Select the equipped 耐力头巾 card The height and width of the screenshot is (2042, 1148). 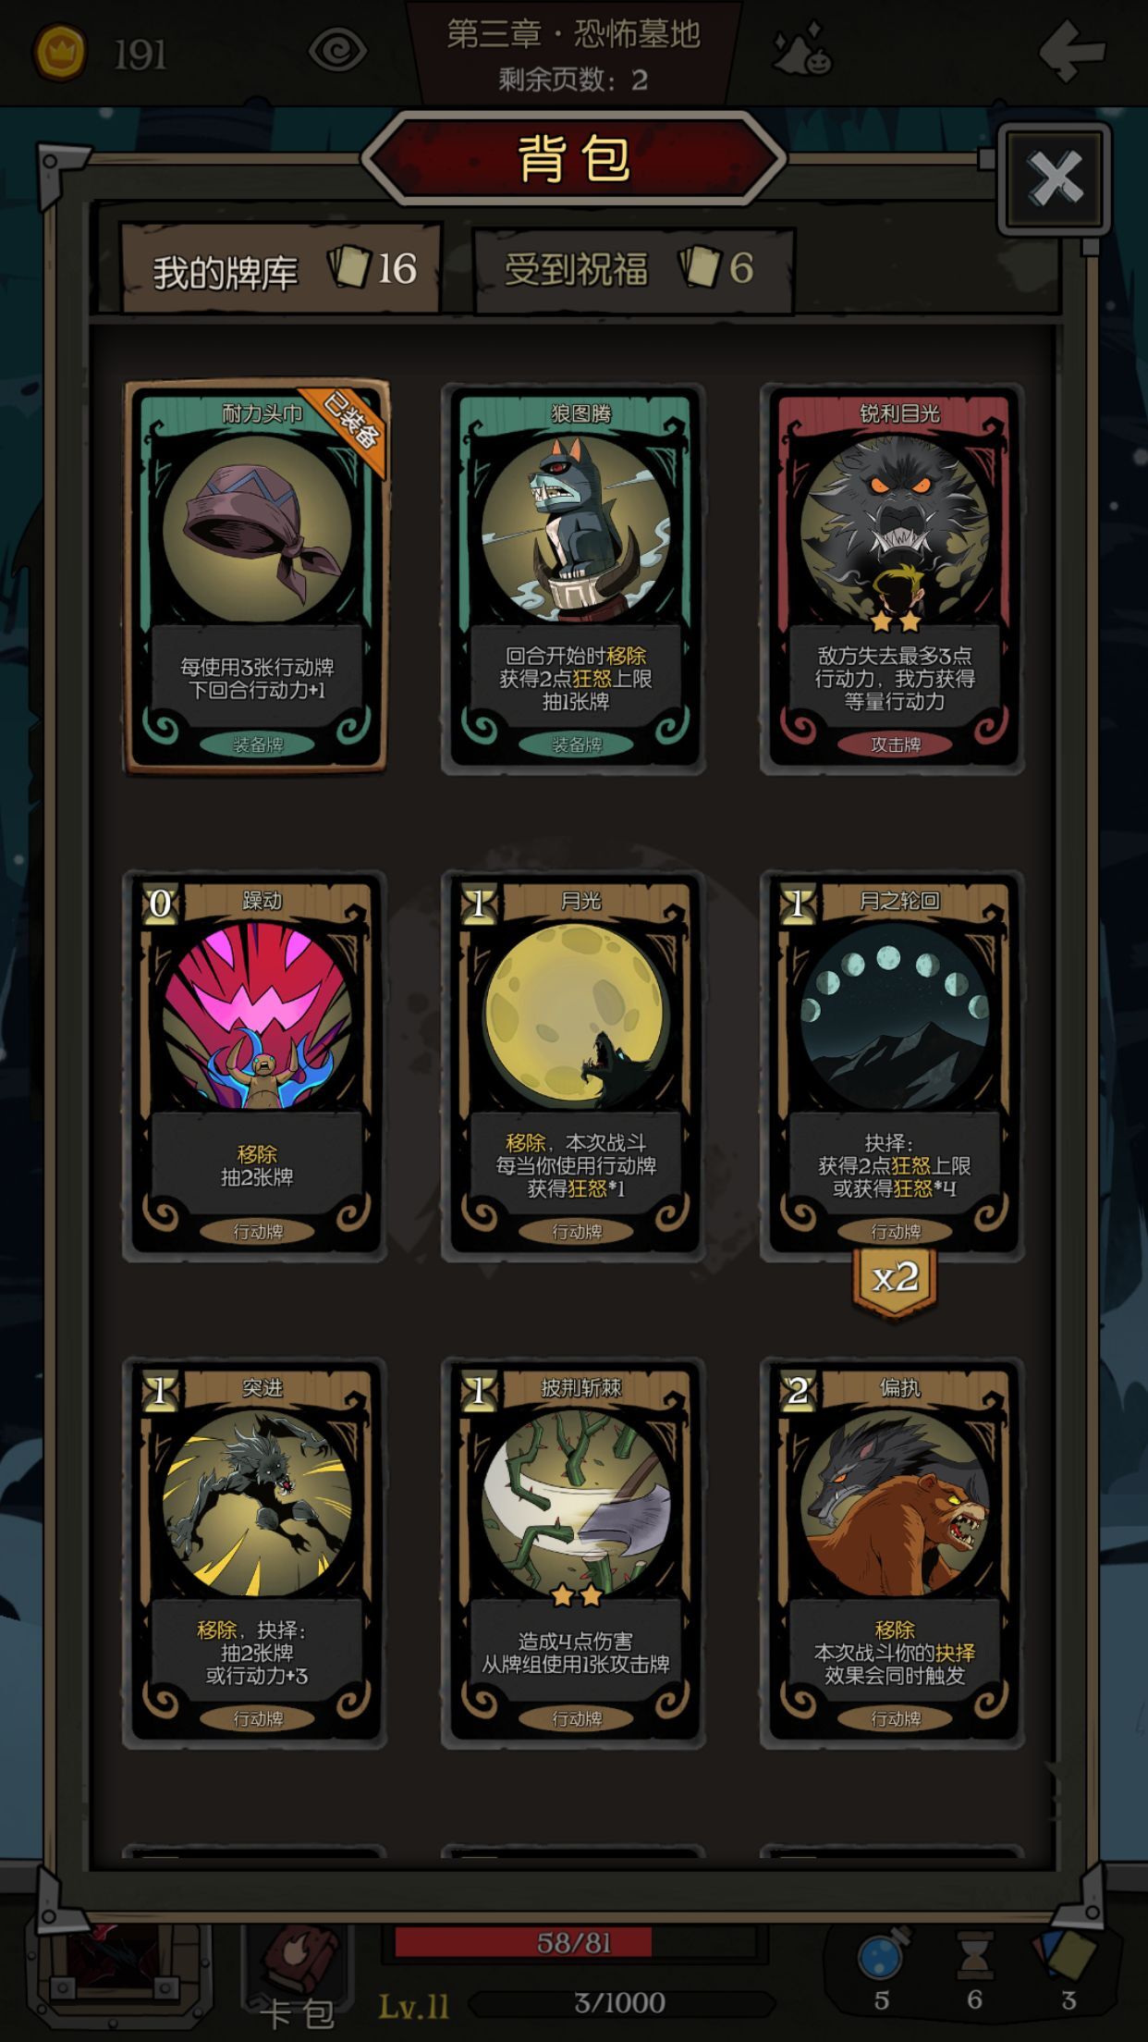(256, 576)
